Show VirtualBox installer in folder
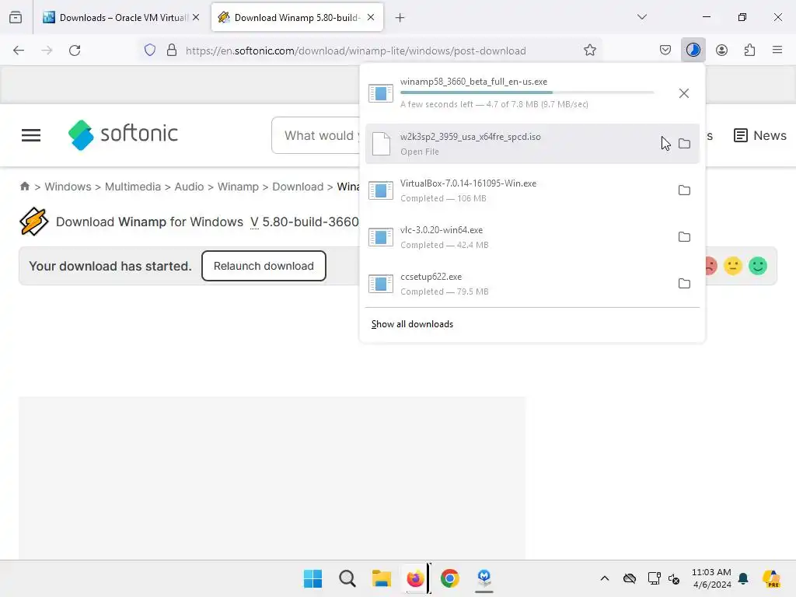Image resolution: width=796 pixels, height=597 pixels. (684, 190)
